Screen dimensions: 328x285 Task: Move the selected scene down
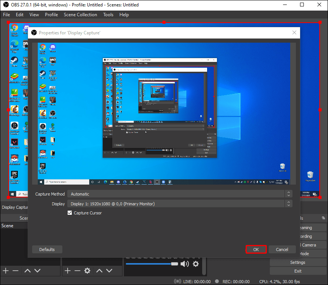click(37, 271)
